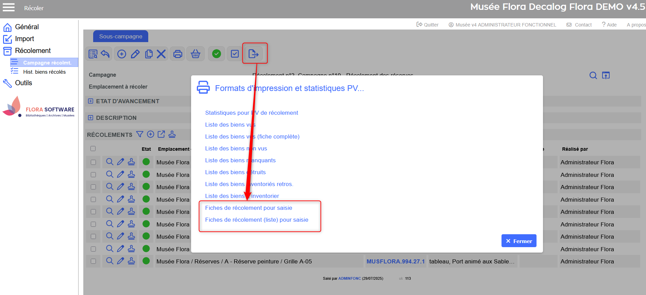Click the green validate checkmark icon
Screen dimensions: 646x295
(217, 54)
